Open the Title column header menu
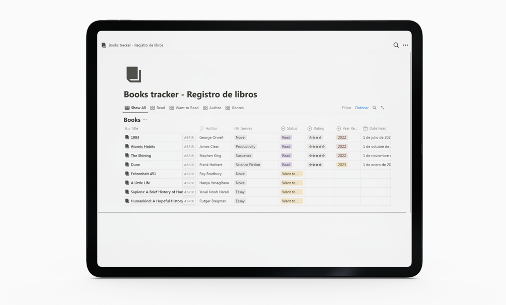This screenshot has width=506, height=305. pyautogui.click(x=131, y=128)
